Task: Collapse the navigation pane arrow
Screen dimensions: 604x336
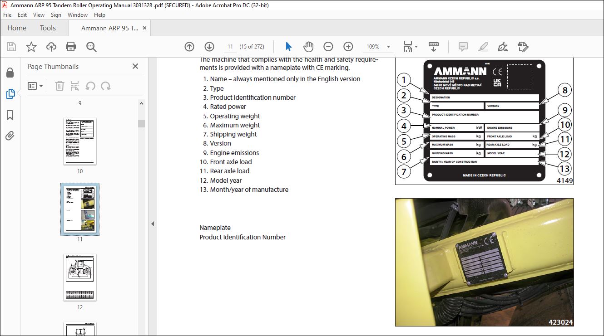Action: pos(153,224)
